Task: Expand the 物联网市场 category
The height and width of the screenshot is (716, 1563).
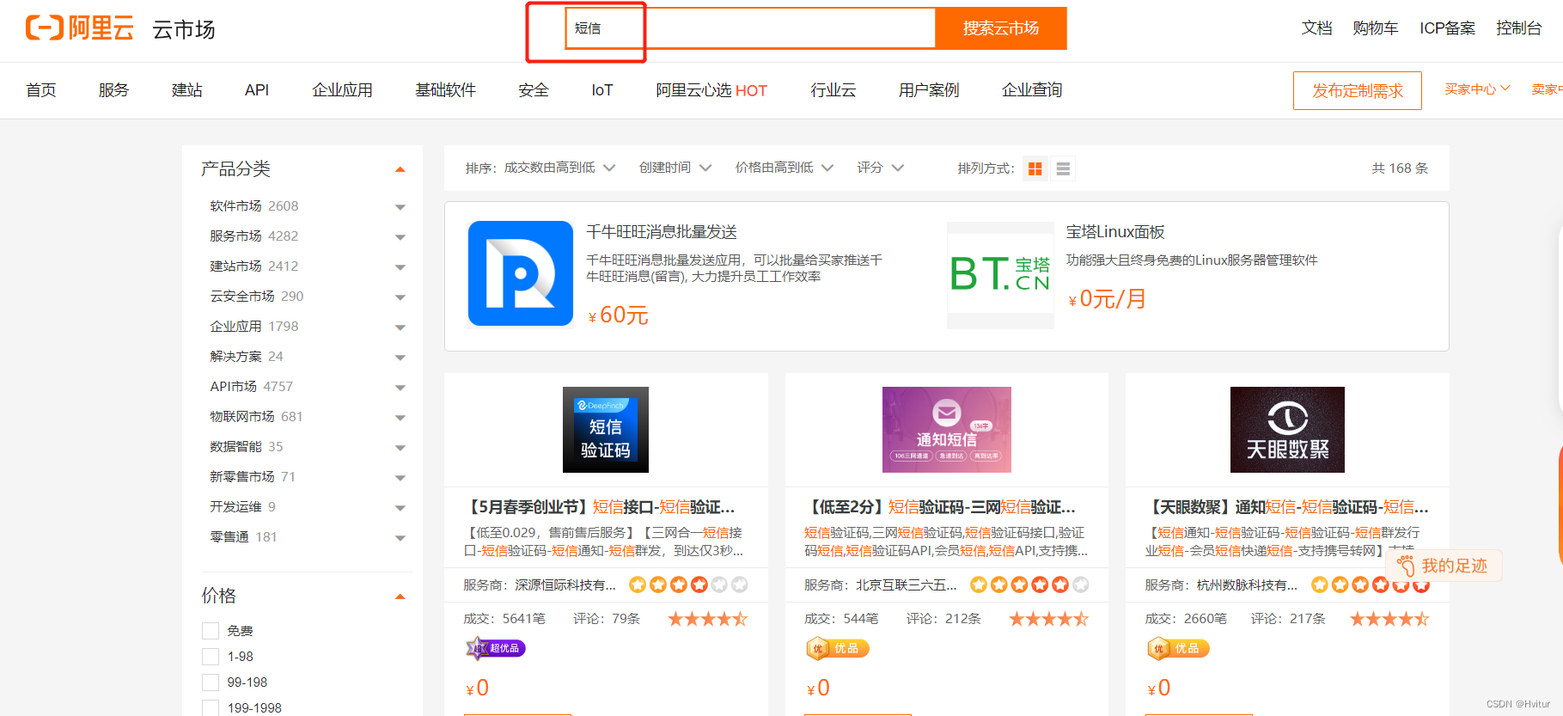Action: (x=400, y=418)
